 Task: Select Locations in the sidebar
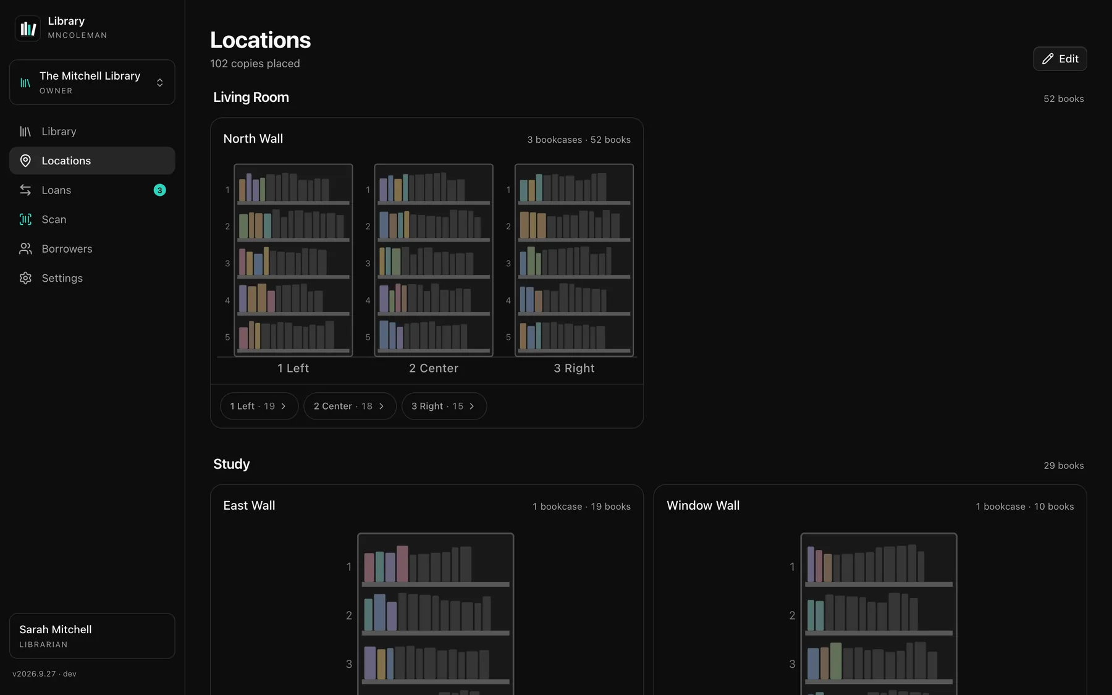[x=92, y=161]
